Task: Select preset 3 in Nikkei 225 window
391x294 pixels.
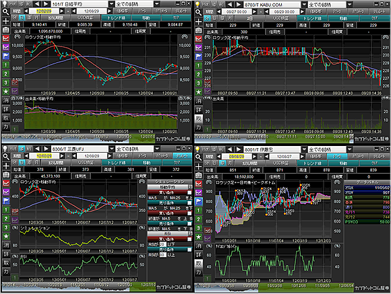Action: [x=6, y=82]
